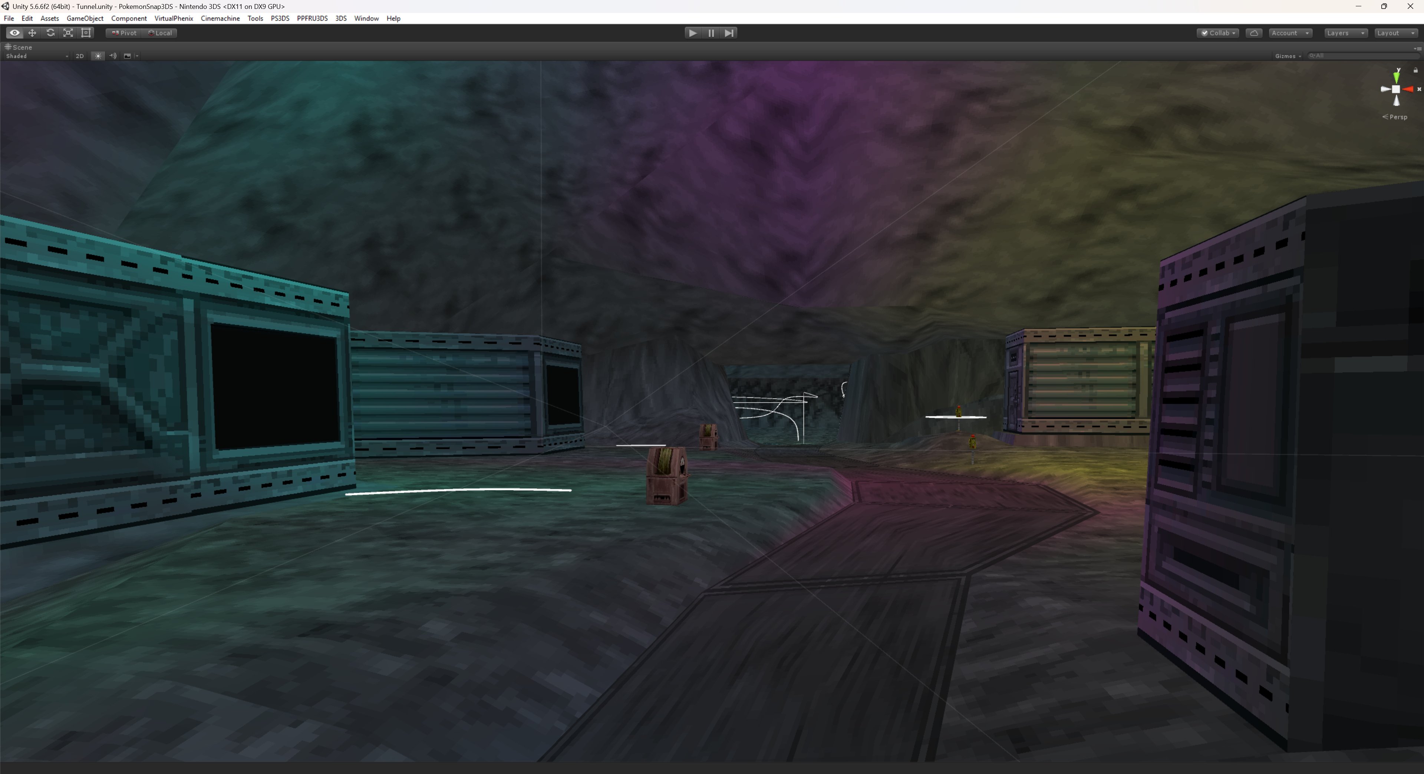
Task: Select the Hand (view) tool
Action: 14,33
